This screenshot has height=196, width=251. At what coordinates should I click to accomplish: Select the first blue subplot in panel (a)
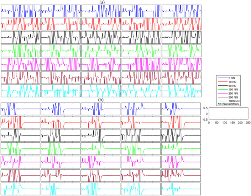tap(20, 11)
